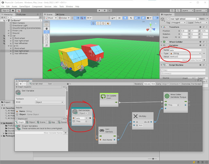Select the Rect tool in Scene toolbar
The image size is (209, 164).
coord(46,42)
